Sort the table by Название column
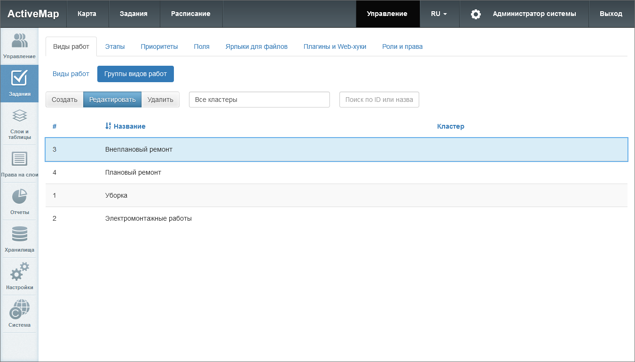 (x=129, y=126)
